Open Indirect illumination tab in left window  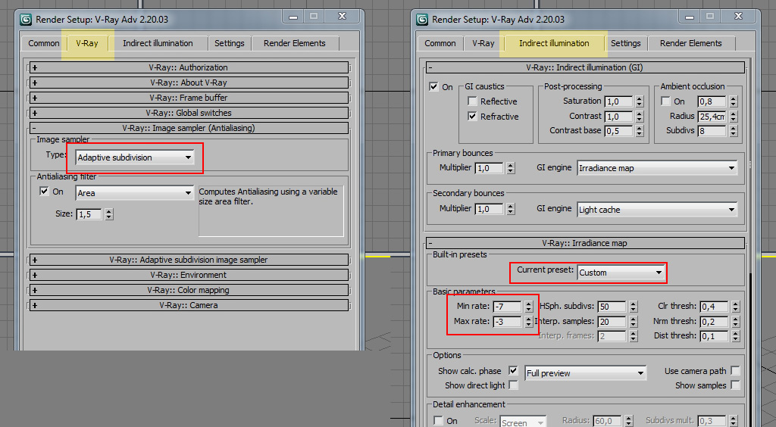coord(158,43)
